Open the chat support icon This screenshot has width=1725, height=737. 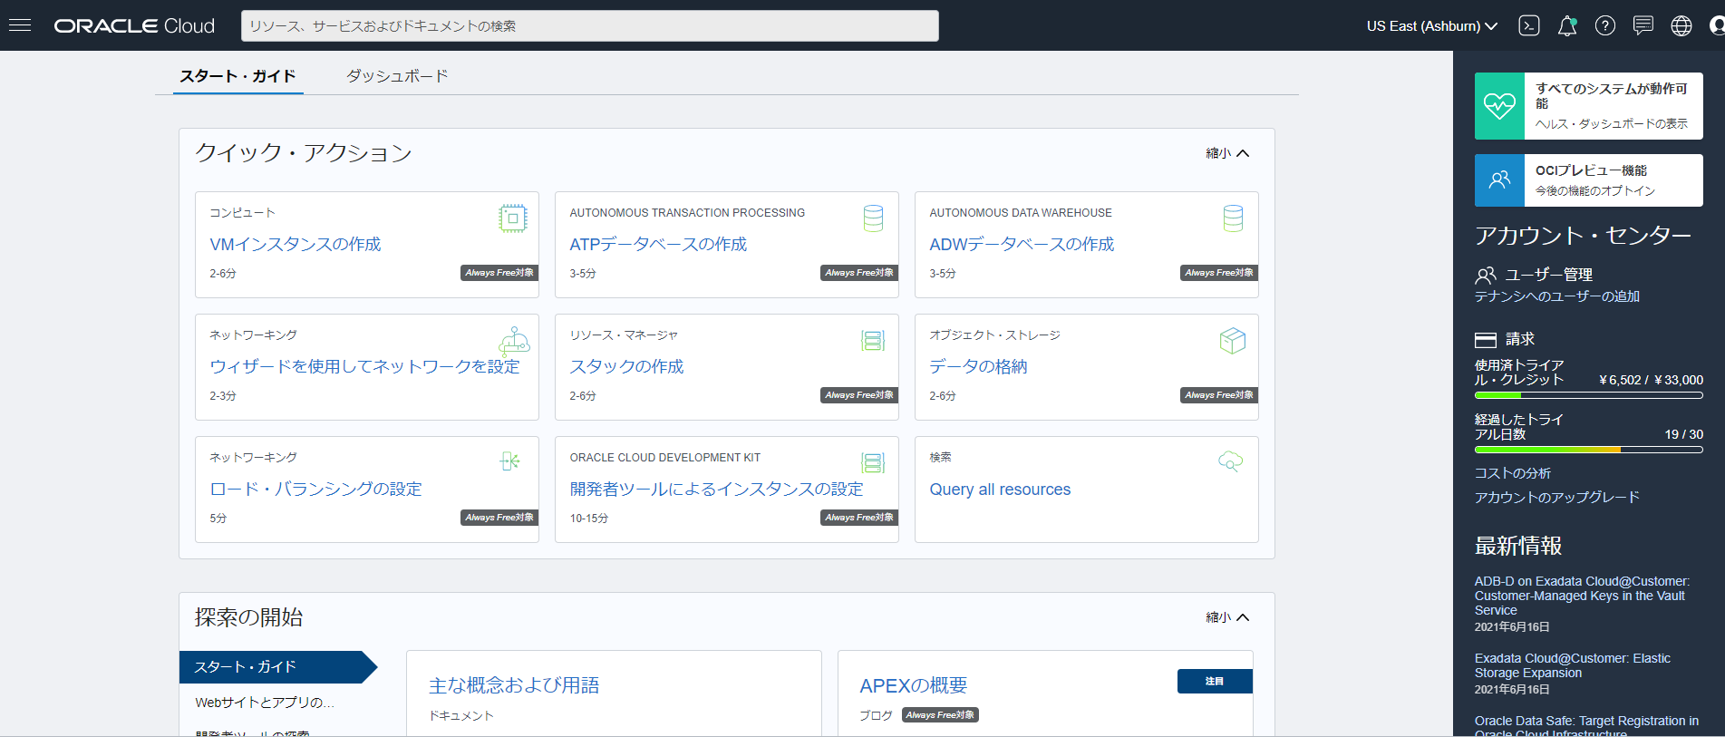(x=1643, y=25)
